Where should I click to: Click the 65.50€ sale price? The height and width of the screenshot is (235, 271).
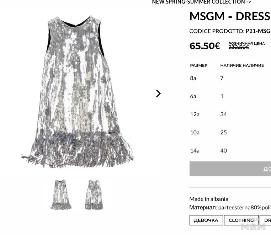pyautogui.click(x=204, y=46)
